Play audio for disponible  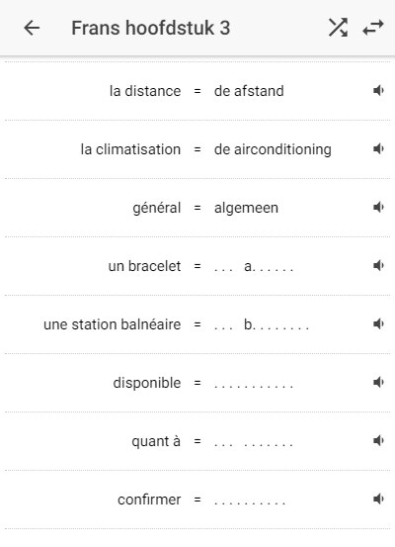[x=378, y=383]
